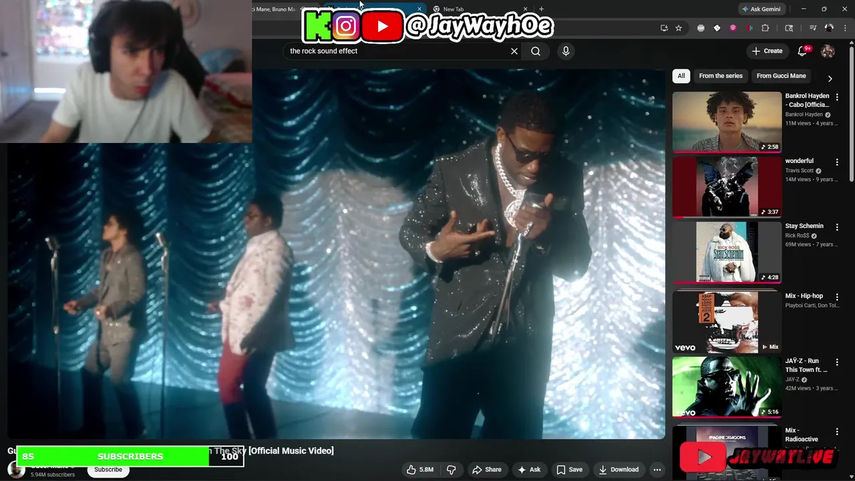The image size is (855, 481).
Task: Open options menu for the Stay Schemin video
Action: click(837, 227)
